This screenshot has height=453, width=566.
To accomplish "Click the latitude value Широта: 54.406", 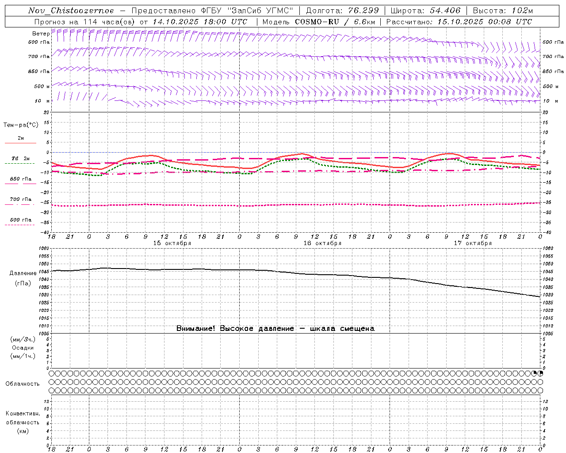I will (x=425, y=11).
